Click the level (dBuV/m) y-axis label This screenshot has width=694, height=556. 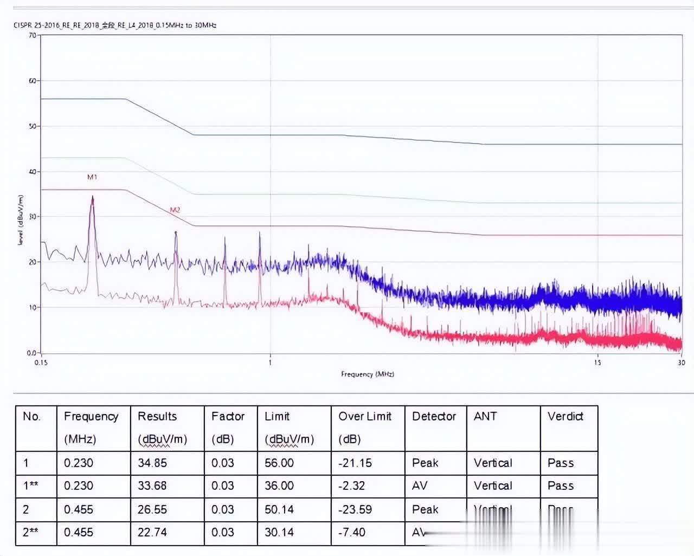tap(21, 220)
